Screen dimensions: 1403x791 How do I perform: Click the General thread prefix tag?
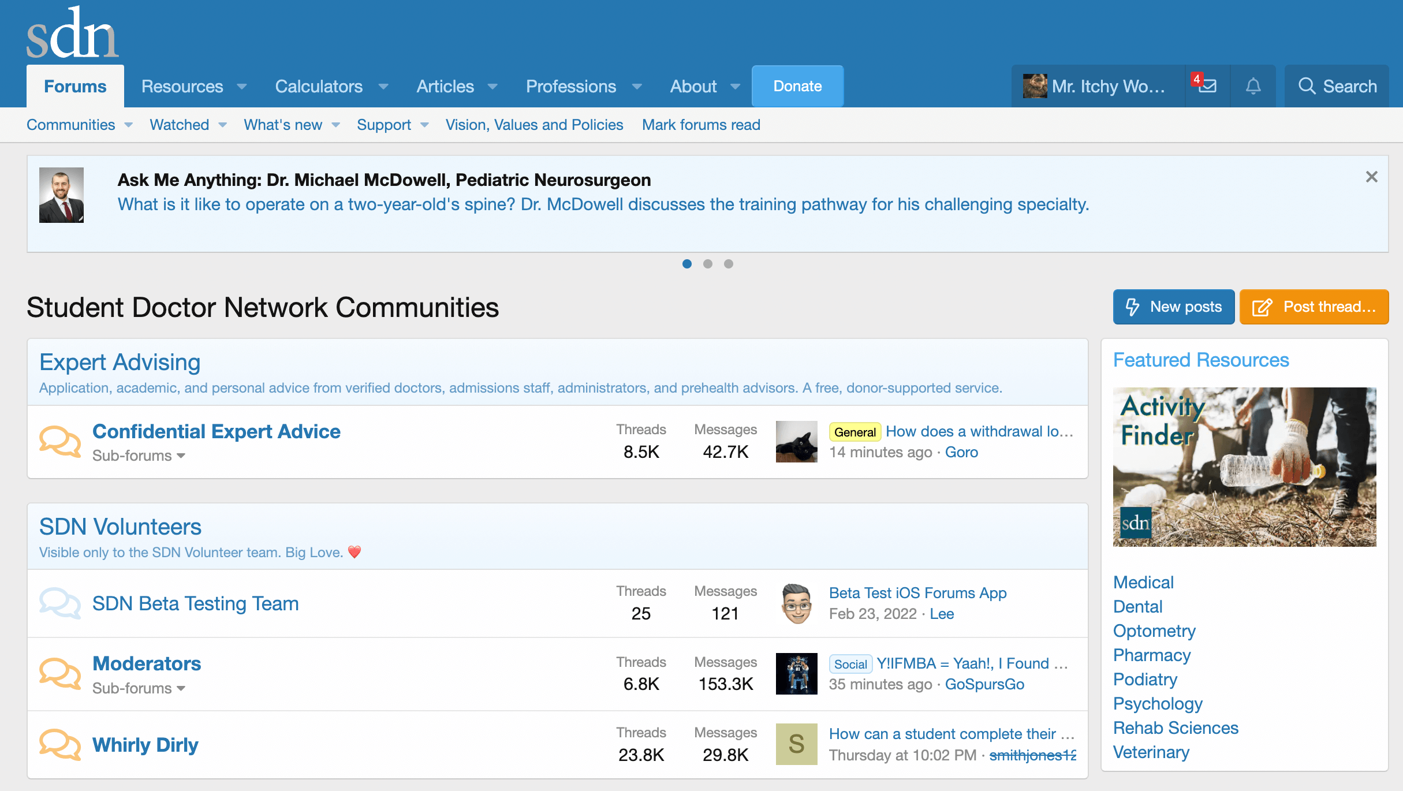(855, 432)
